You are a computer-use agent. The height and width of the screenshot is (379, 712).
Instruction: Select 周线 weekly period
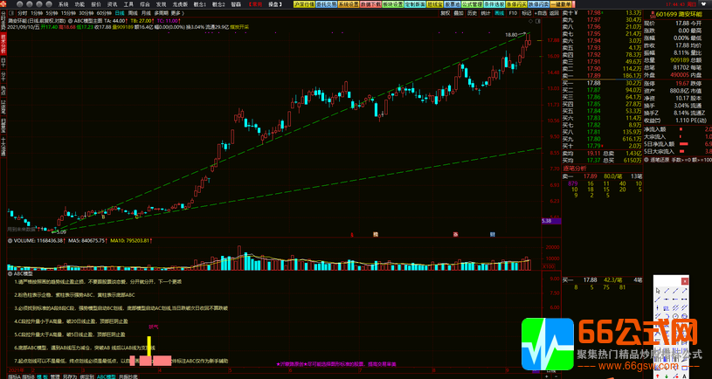(x=133, y=13)
